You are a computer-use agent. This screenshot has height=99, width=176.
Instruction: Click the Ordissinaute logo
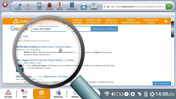29,21
